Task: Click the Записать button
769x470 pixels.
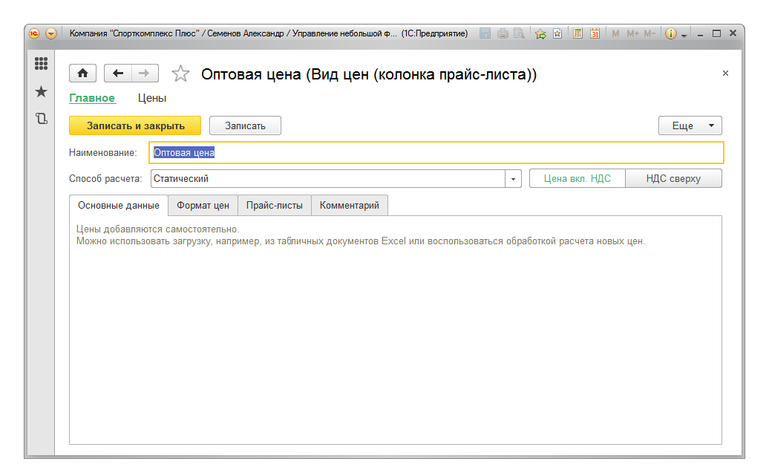Action: tap(245, 125)
